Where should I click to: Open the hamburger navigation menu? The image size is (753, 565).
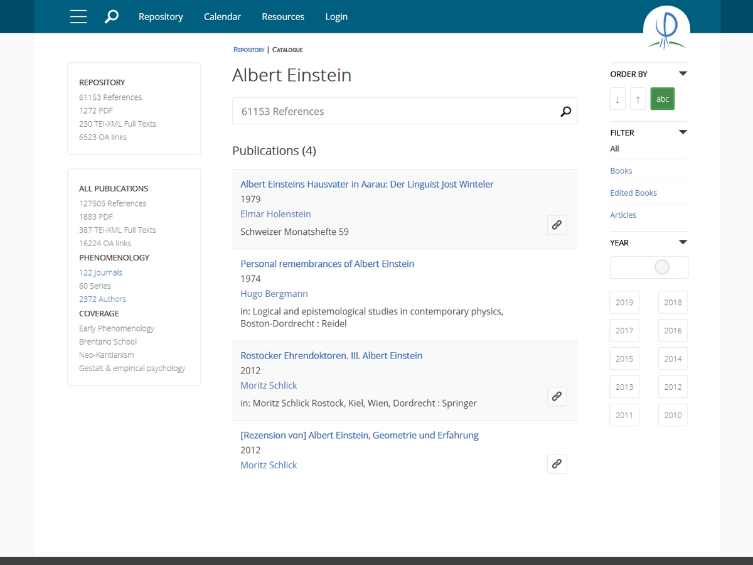coord(78,16)
